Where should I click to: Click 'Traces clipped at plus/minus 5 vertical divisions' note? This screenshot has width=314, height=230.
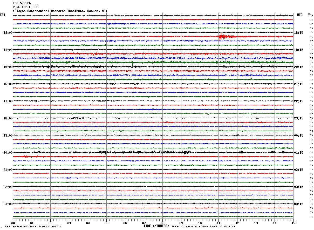(x=204, y=227)
